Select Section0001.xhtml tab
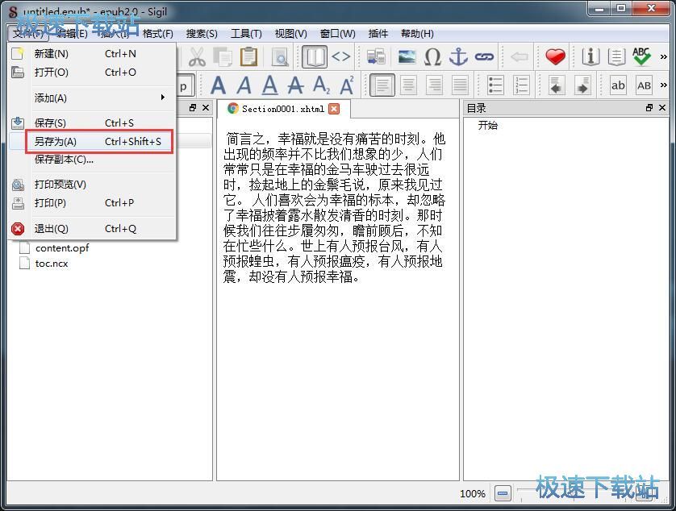The image size is (676, 511). tap(283, 109)
